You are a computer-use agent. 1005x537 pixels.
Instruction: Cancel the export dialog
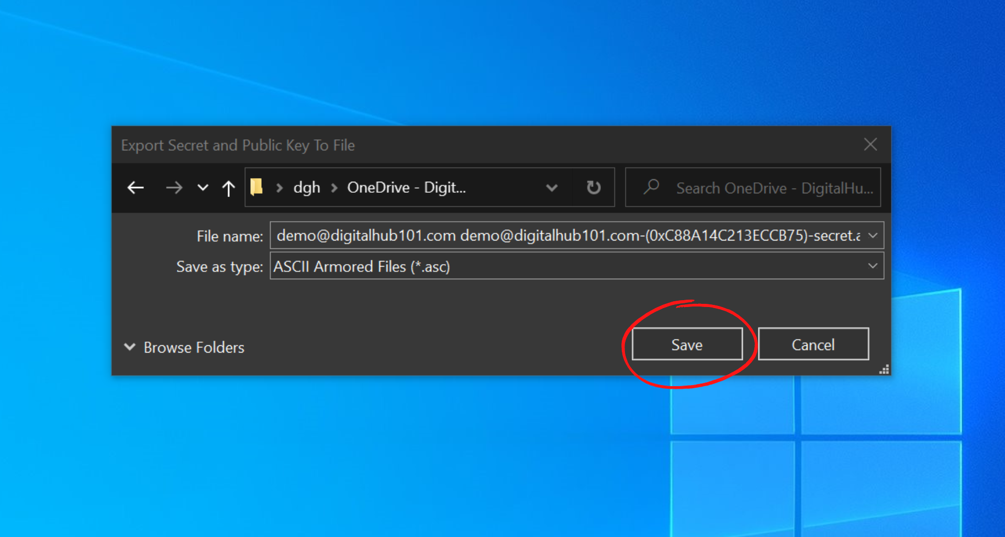point(813,344)
